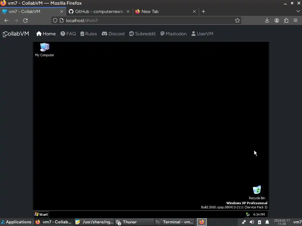The image size is (302, 226).
Task: Click the FAQ question mark icon
Action: [x=63, y=34]
